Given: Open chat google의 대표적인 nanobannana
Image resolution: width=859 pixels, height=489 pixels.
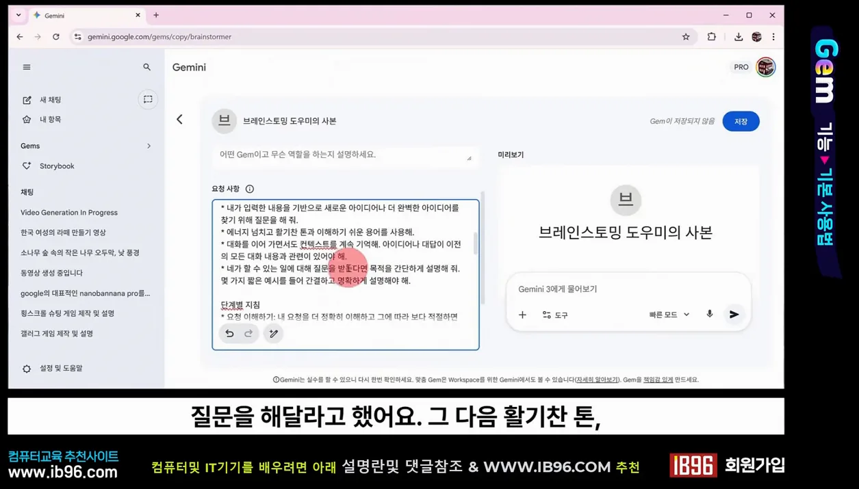Looking at the screenshot, I should tap(85, 293).
